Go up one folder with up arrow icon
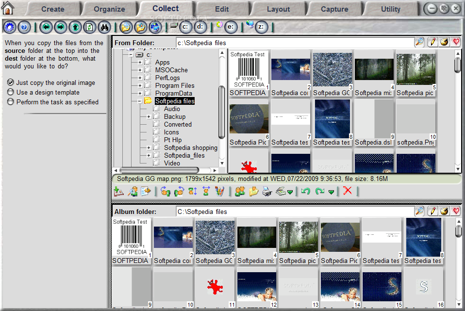The image size is (465, 311). coord(75,27)
